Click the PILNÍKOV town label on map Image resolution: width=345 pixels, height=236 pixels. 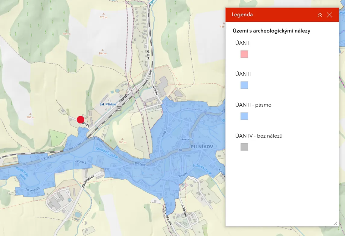click(202, 147)
